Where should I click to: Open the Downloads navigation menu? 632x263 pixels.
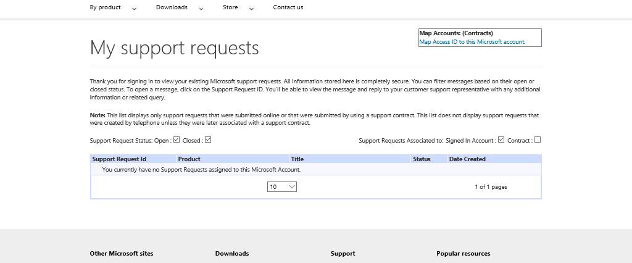tap(172, 7)
